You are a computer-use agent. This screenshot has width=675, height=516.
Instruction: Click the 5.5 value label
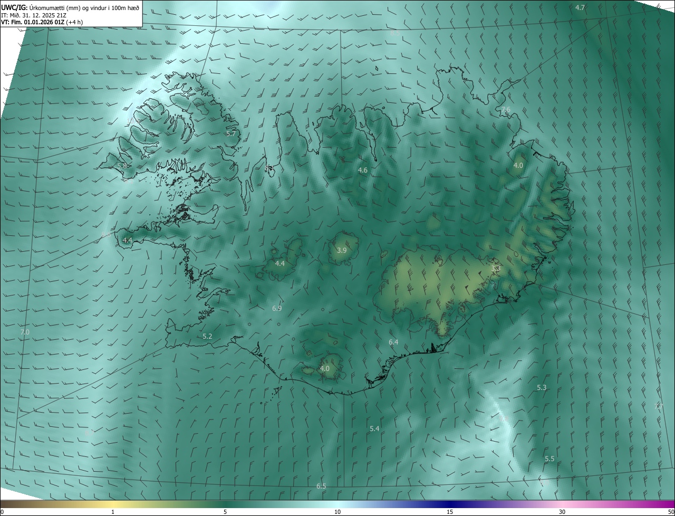(x=549, y=458)
